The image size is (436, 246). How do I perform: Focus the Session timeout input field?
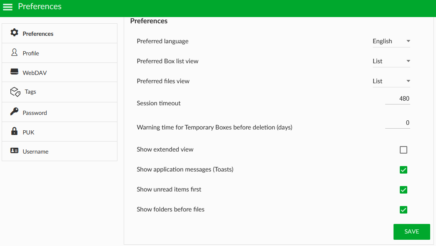pos(397,99)
